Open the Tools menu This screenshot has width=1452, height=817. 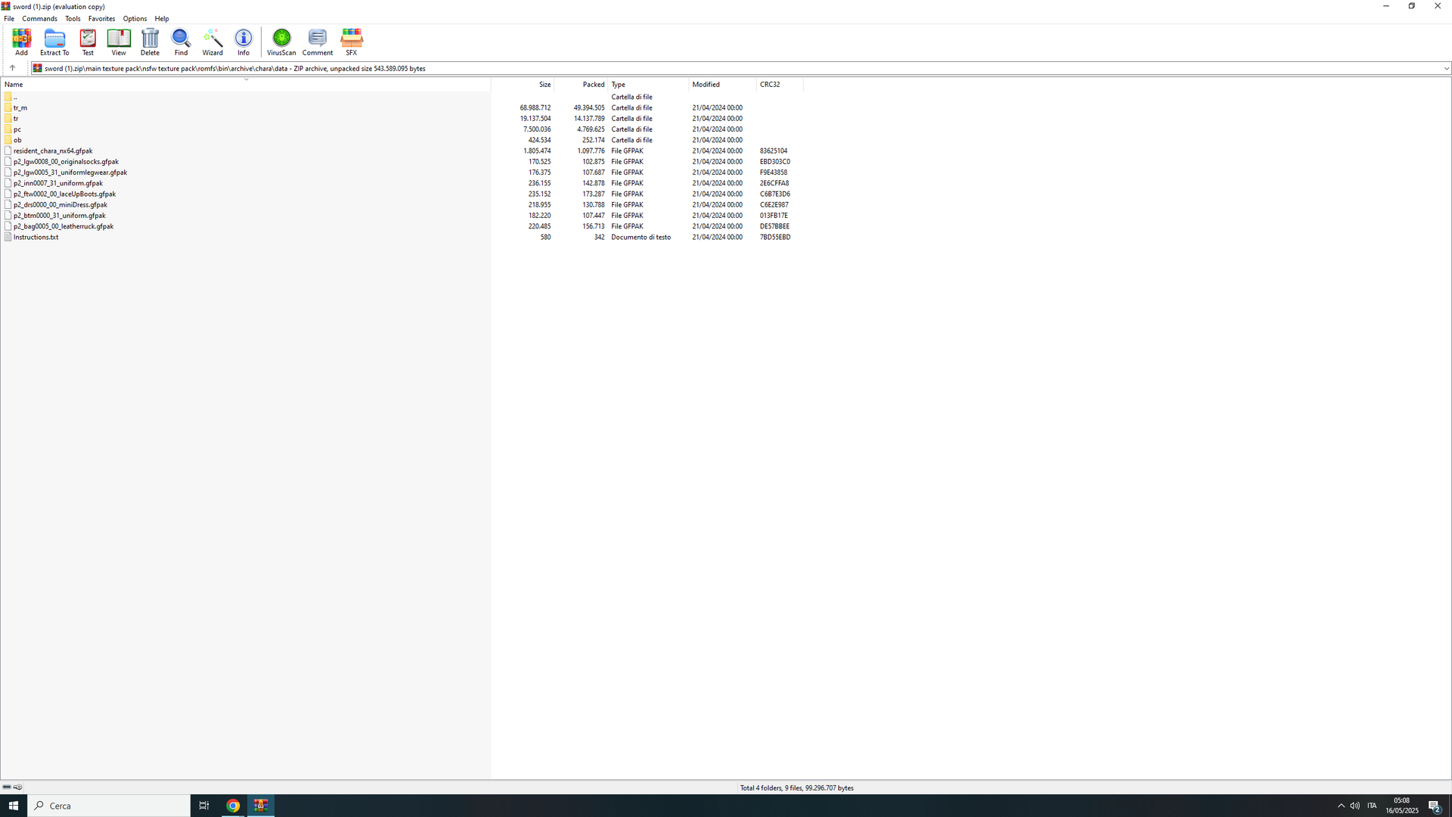point(73,19)
